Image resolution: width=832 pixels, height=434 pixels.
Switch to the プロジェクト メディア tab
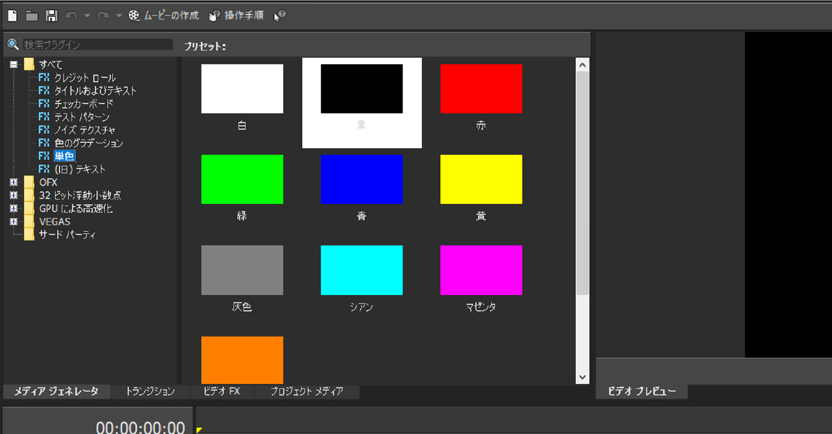pyautogui.click(x=306, y=391)
